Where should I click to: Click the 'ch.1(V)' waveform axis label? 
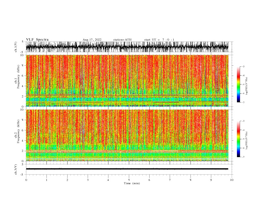pos(16,47)
